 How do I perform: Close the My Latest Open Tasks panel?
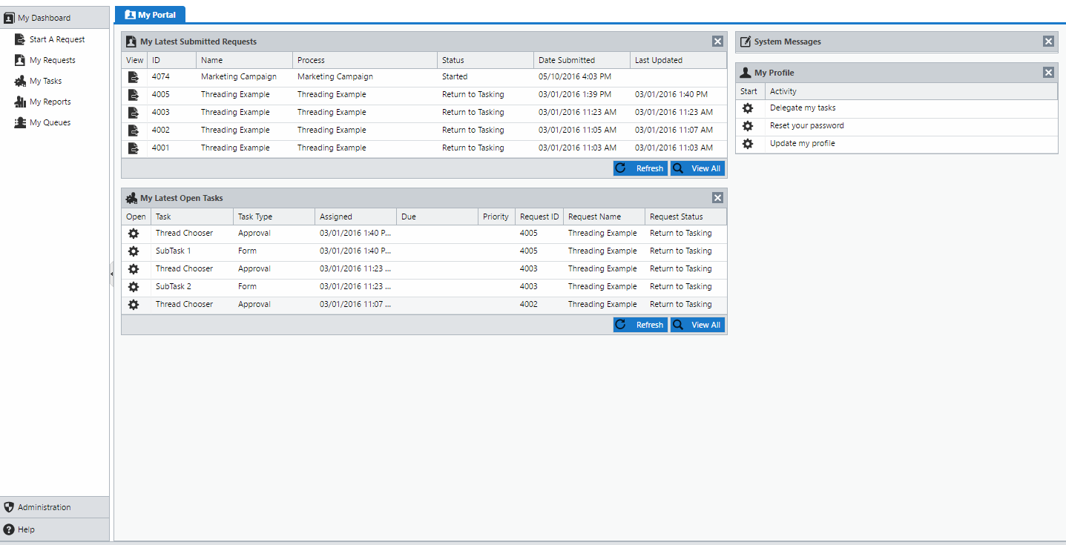[717, 198]
